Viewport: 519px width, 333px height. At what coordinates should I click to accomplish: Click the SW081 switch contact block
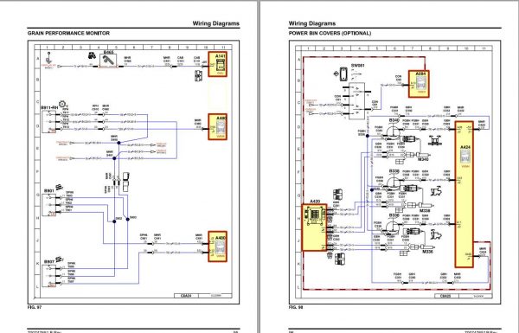(356, 101)
